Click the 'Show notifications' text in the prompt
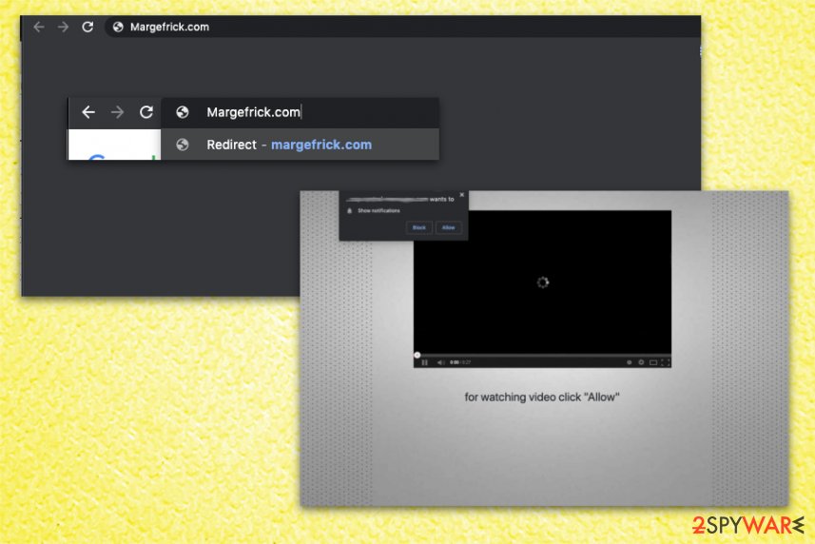815x544 pixels. 378,211
